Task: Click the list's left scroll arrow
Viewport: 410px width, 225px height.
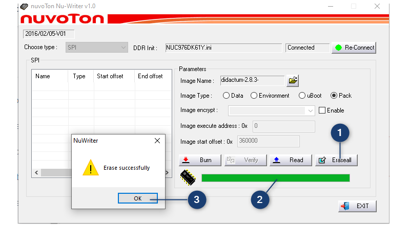Action: point(36,172)
